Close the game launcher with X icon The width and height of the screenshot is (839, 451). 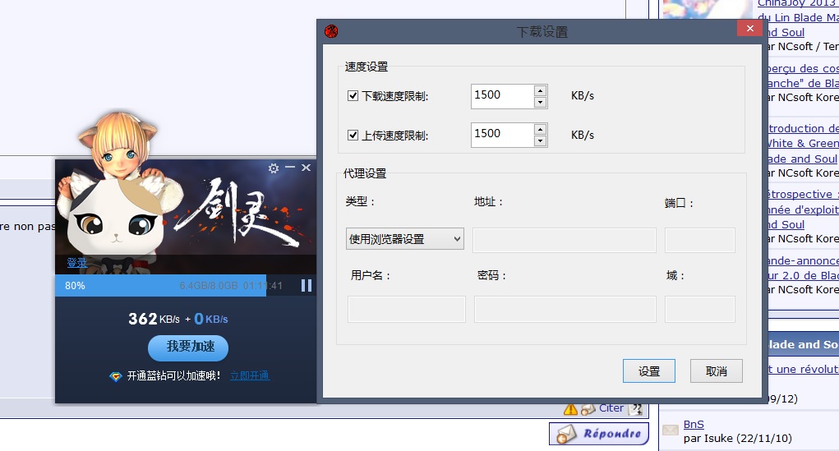[x=306, y=168]
